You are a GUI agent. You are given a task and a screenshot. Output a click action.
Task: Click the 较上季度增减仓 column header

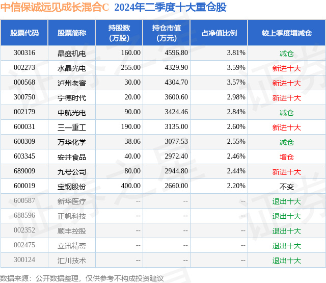click(x=287, y=33)
